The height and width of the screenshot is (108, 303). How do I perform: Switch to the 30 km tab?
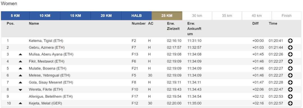point(197,16)
